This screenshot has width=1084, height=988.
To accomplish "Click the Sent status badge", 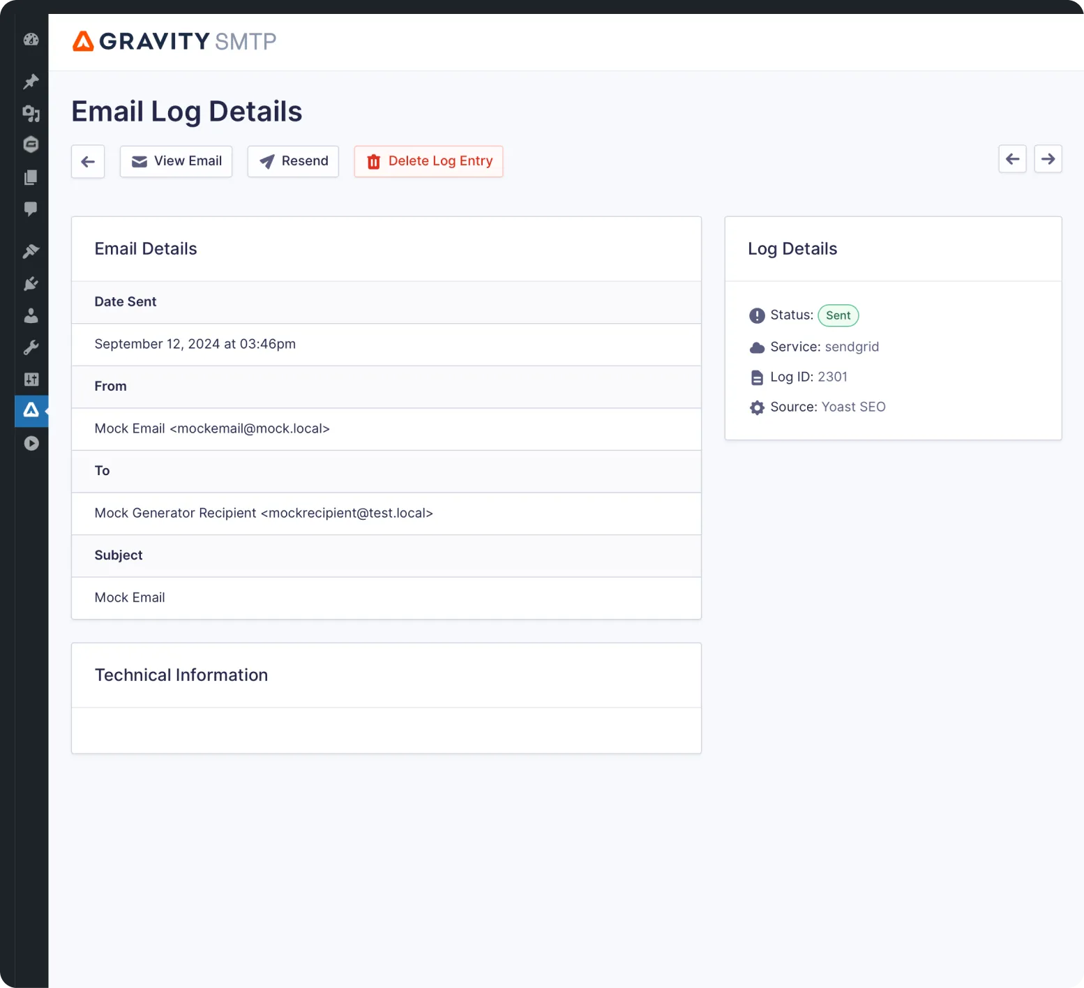I will [838, 315].
